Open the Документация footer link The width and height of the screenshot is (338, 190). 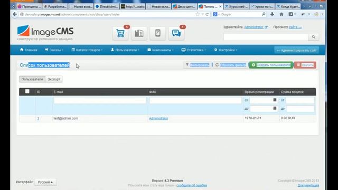click(308, 185)
